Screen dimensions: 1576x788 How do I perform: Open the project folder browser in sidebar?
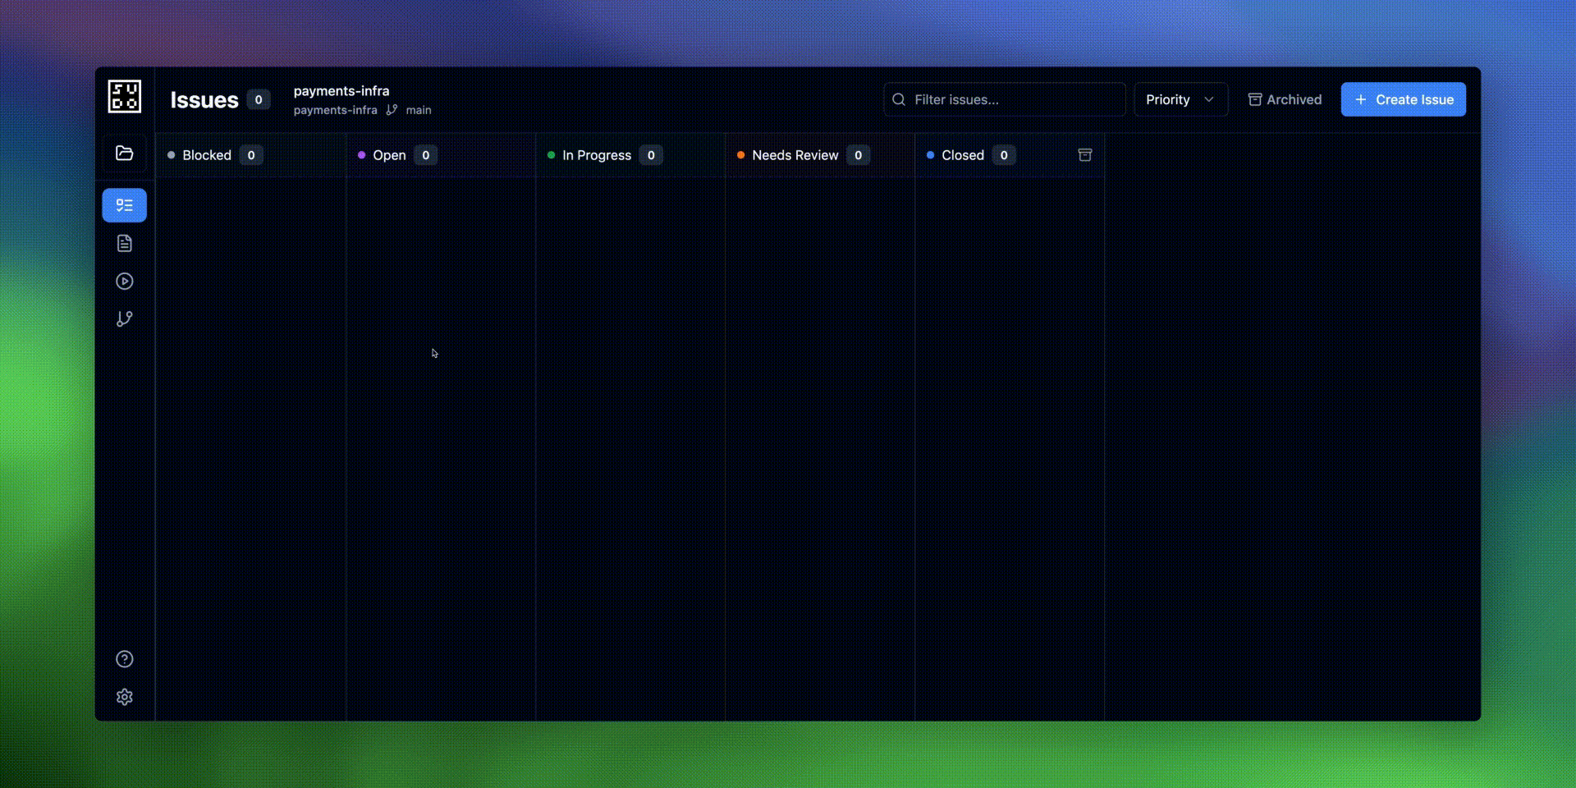click(124, 153)
